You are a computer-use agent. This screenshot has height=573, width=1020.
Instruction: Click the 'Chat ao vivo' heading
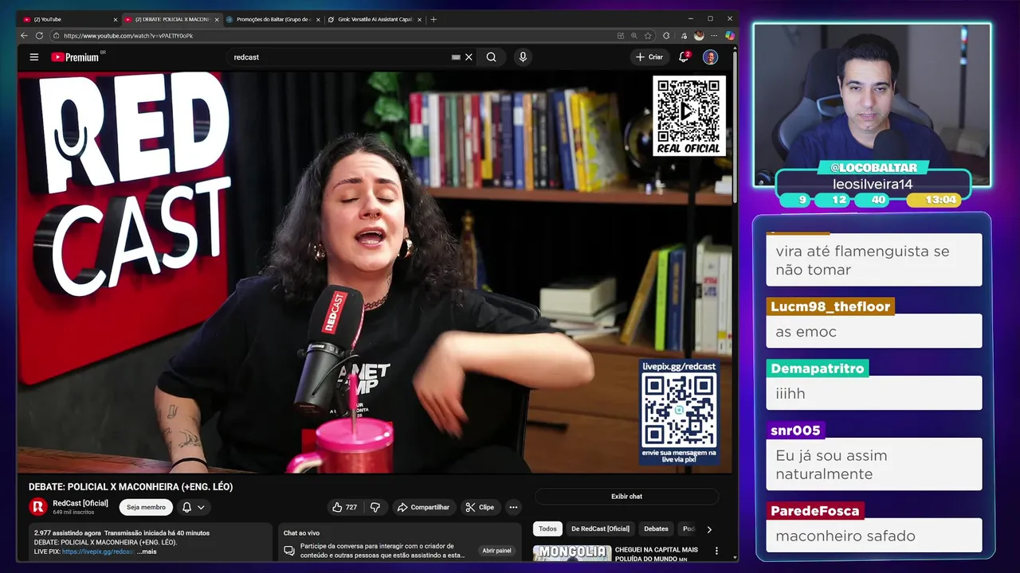301,533
